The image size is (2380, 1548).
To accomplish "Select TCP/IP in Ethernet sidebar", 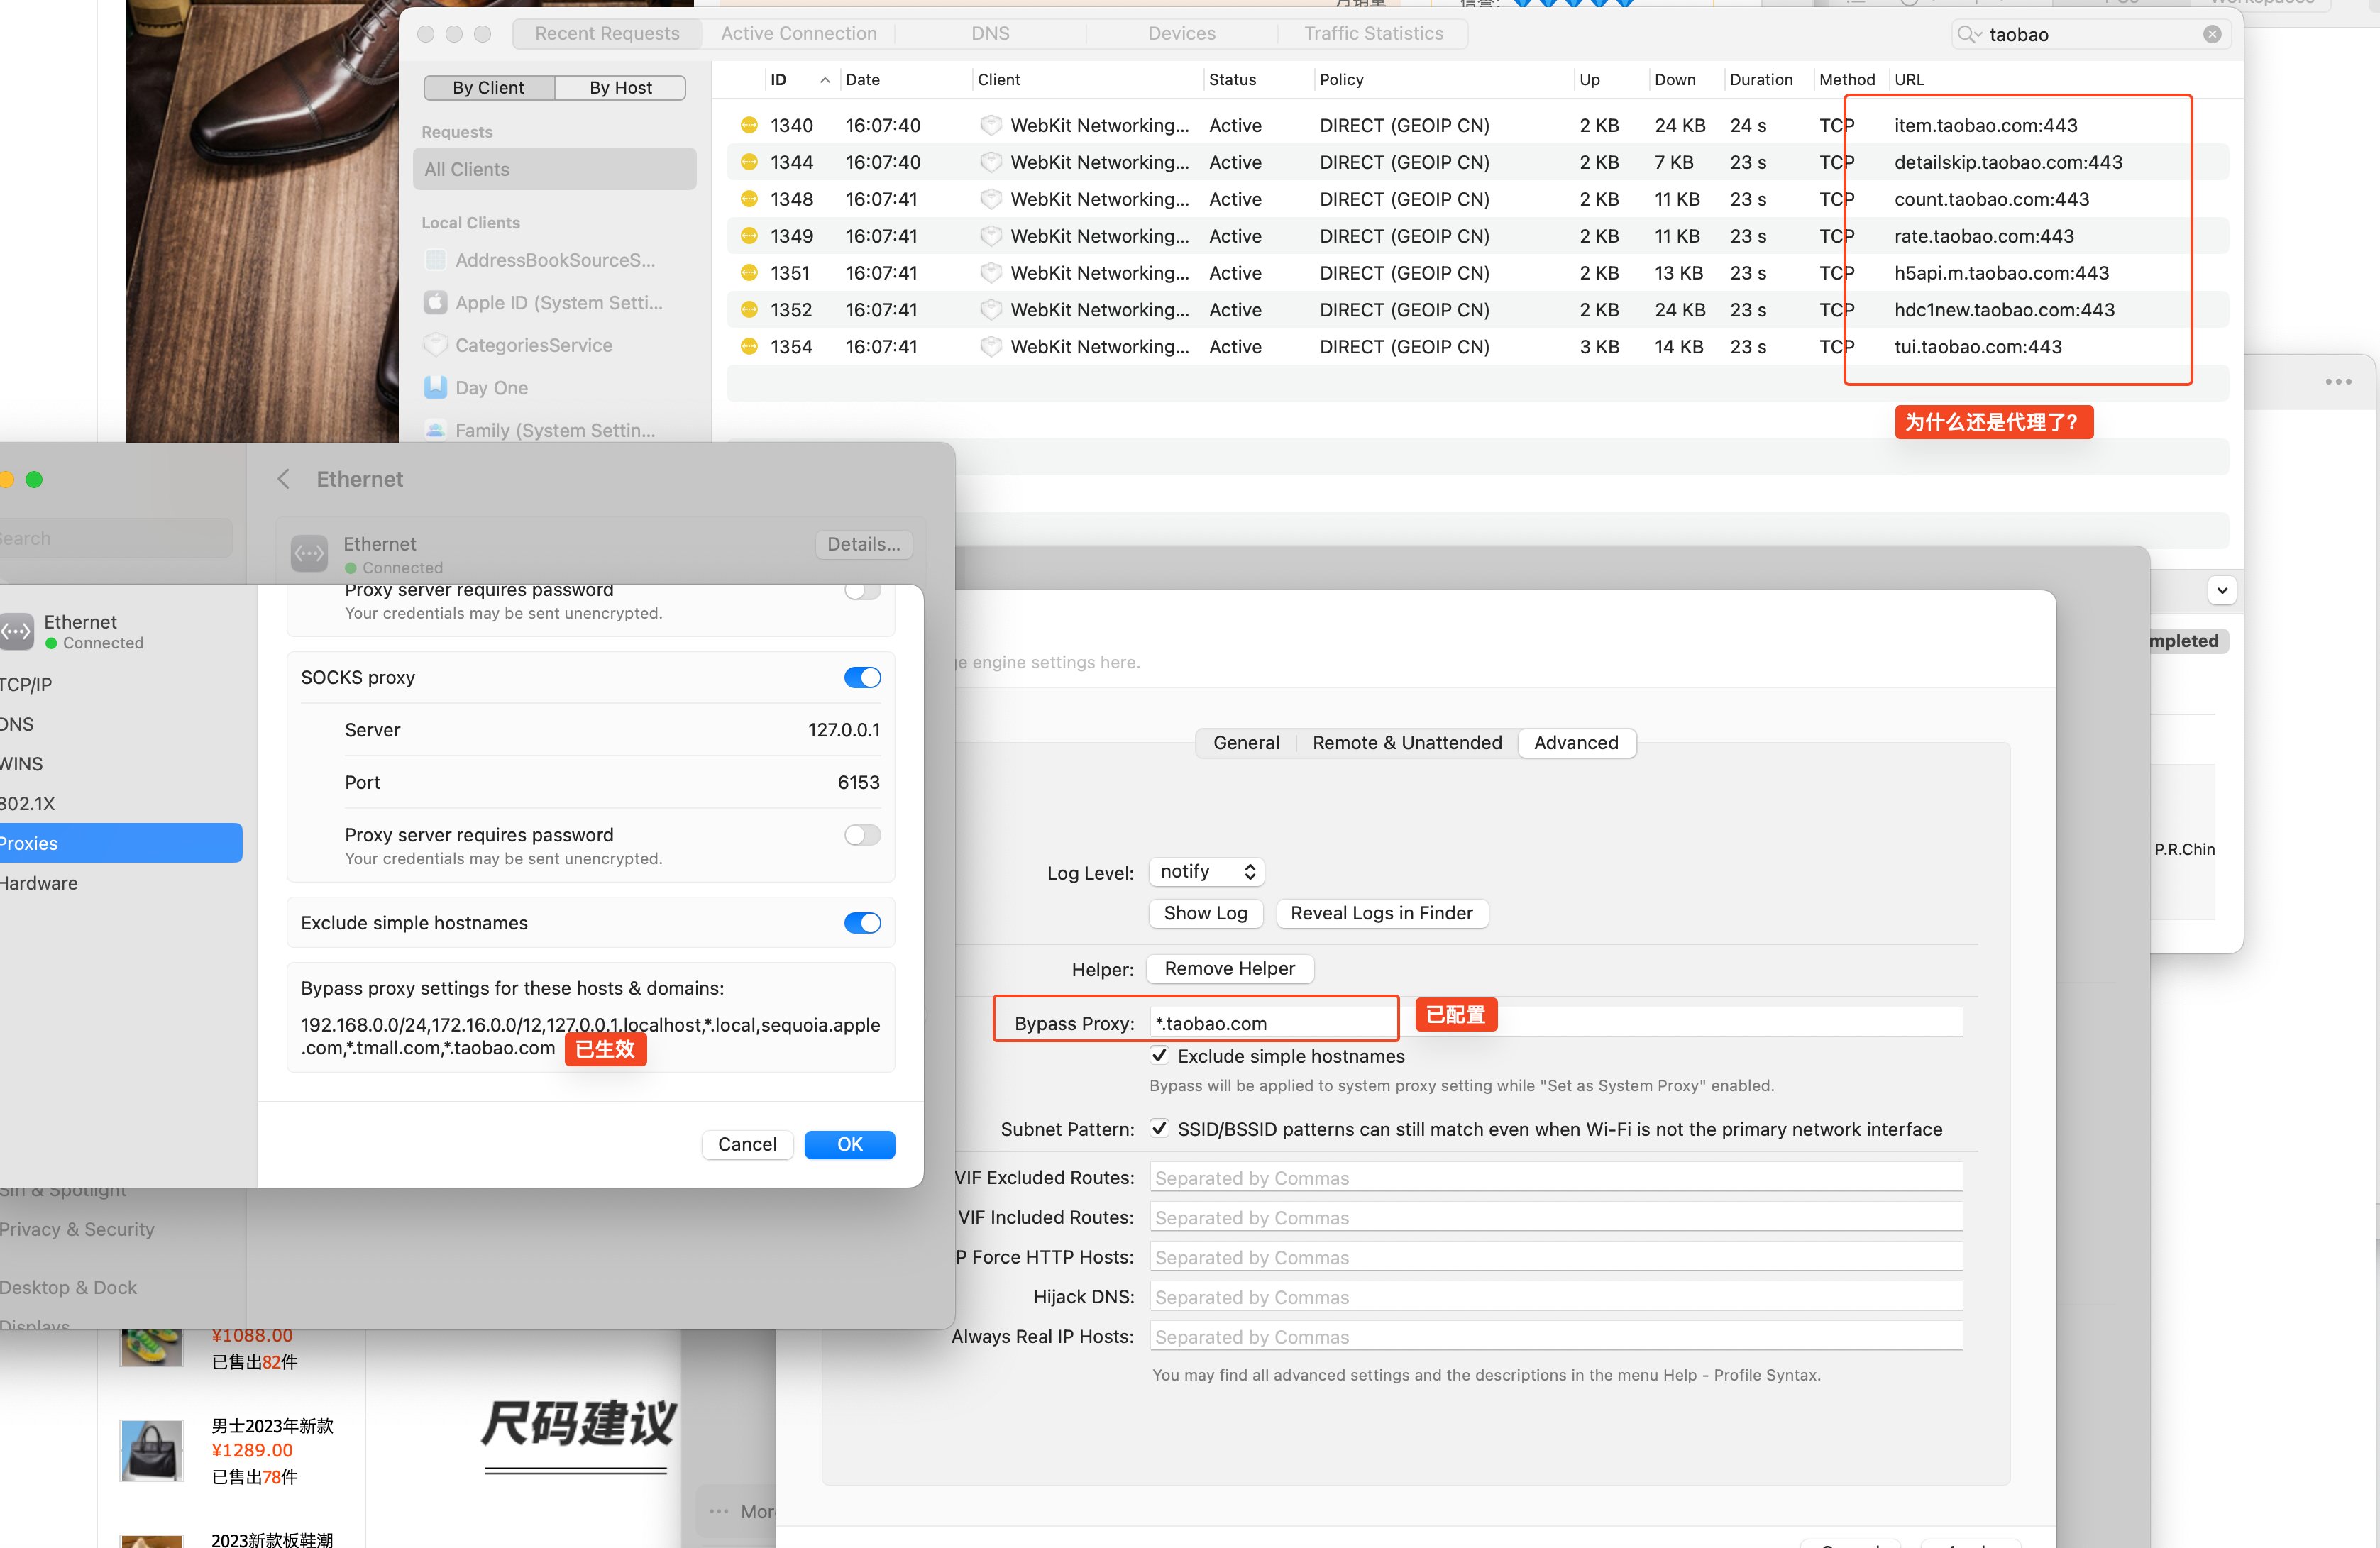I will [x=121, y=684].
